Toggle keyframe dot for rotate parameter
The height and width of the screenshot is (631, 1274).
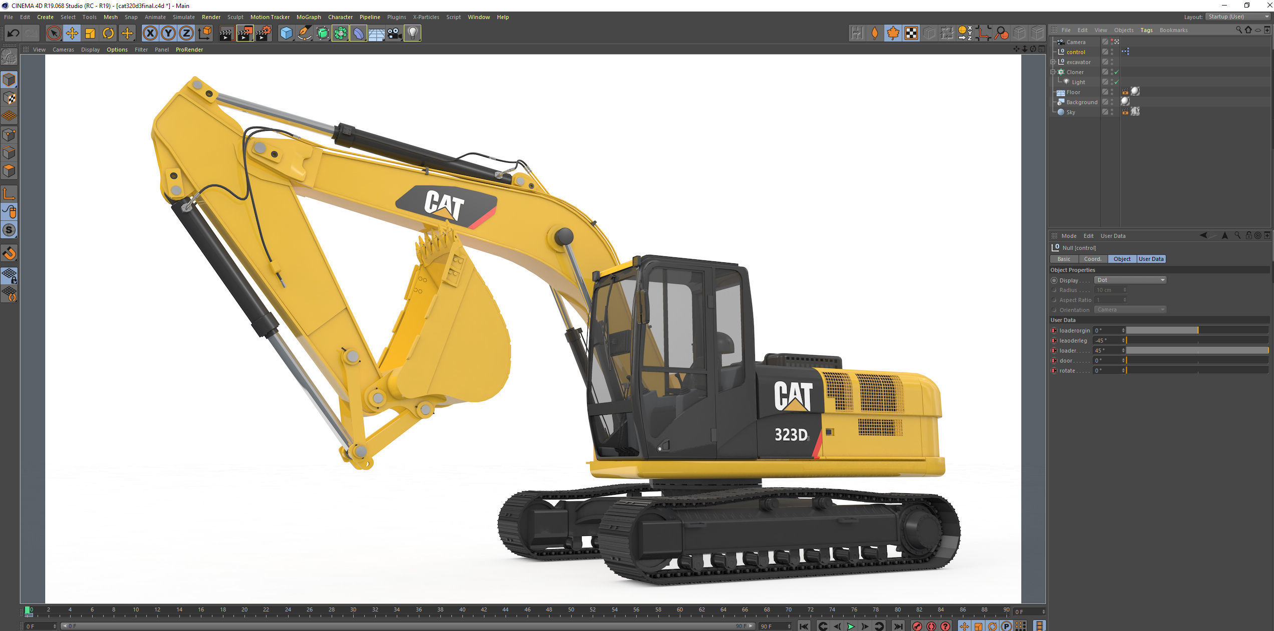pyautogui.click(x=1054, y=371)
